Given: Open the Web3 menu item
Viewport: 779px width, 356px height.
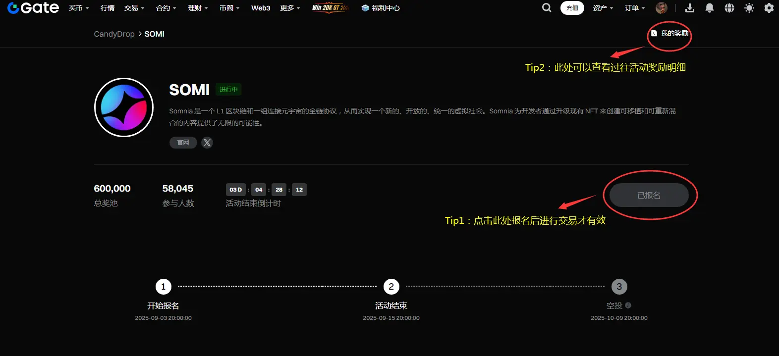Looking at the screenshot, I should 261,8.
